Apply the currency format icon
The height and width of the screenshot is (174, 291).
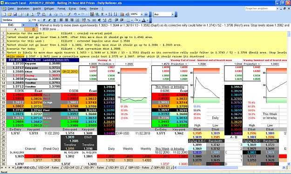[83, 20]
